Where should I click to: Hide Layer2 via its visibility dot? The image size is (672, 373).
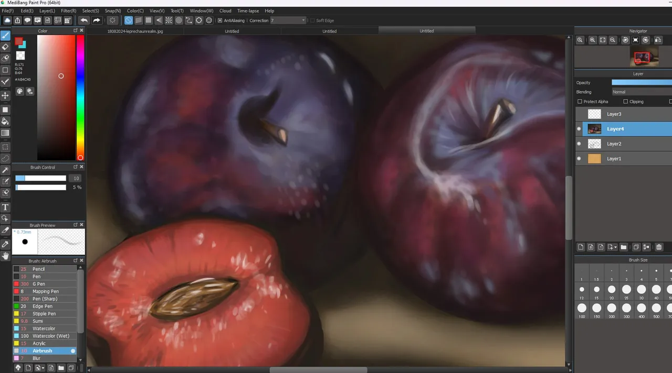pos(579,144)
